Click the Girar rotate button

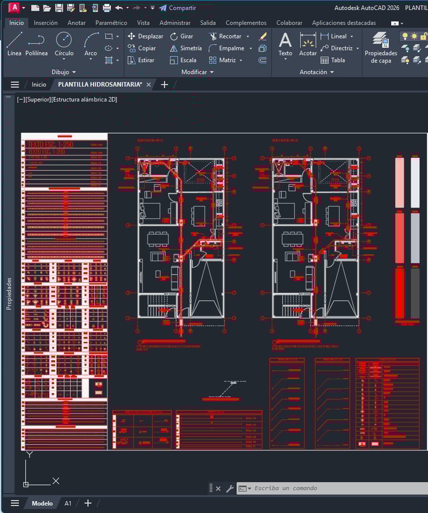(182, 36)
